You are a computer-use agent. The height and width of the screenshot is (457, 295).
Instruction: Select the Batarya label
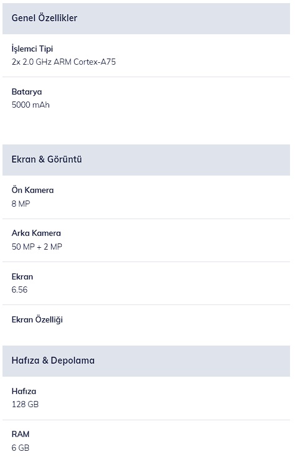click(x=27, y=92)
